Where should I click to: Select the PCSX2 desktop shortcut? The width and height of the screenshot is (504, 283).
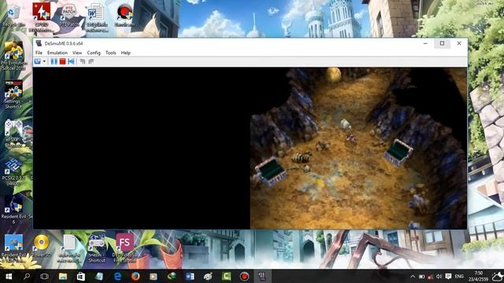pos(13,172)
